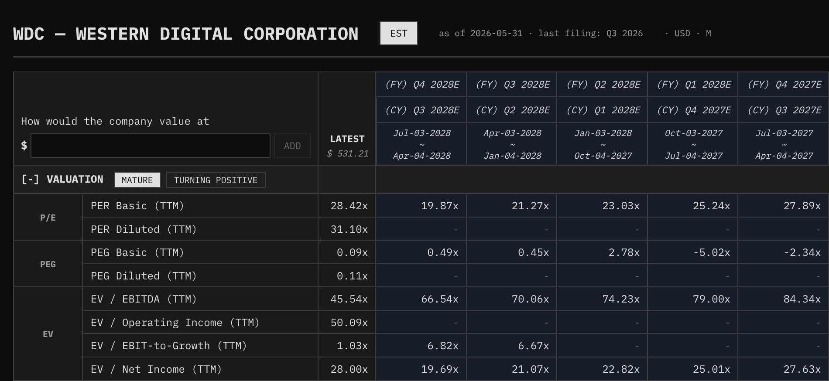Click the Apr-03-2028 ~ Jan-04-2028 date range
Image resolution: width=829 pixels, height=381 pixels.
512,144
